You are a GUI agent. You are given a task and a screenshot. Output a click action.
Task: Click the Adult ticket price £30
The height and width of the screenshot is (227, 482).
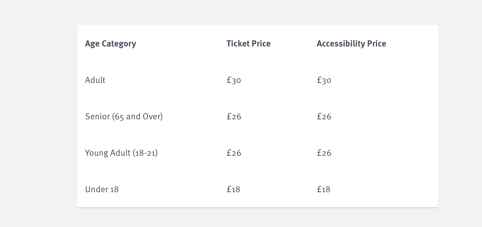pos(234,80)
